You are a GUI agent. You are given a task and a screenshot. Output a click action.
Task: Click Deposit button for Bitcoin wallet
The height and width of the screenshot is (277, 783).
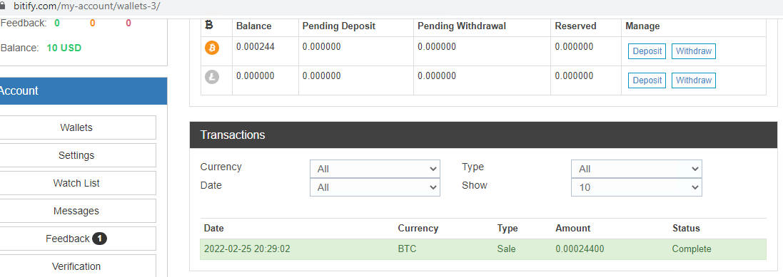[647, 51]
